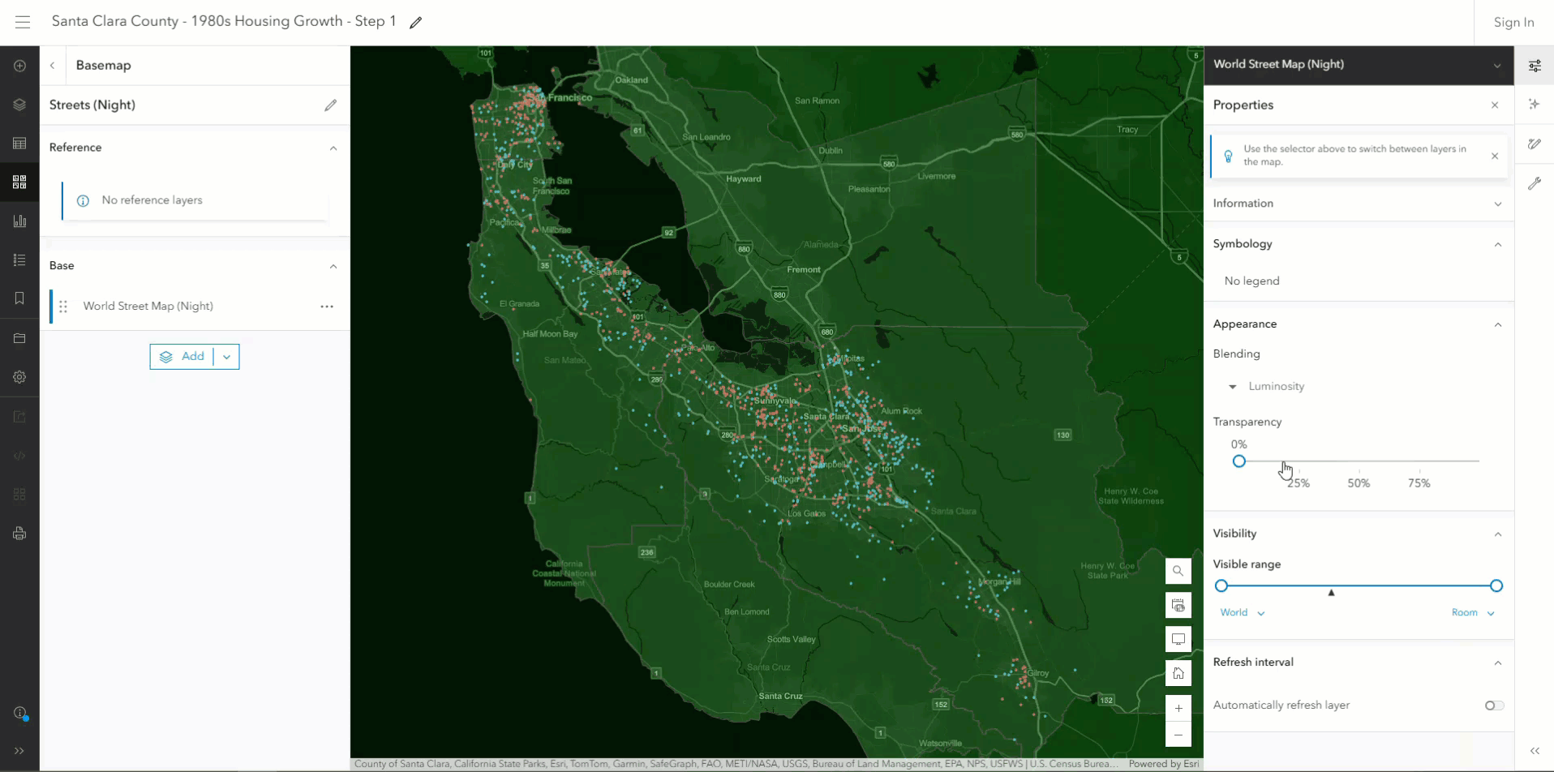Click the 'No reference layers' notice
Viewport: 1554px width, 772px height.
[x=195, y=200]
